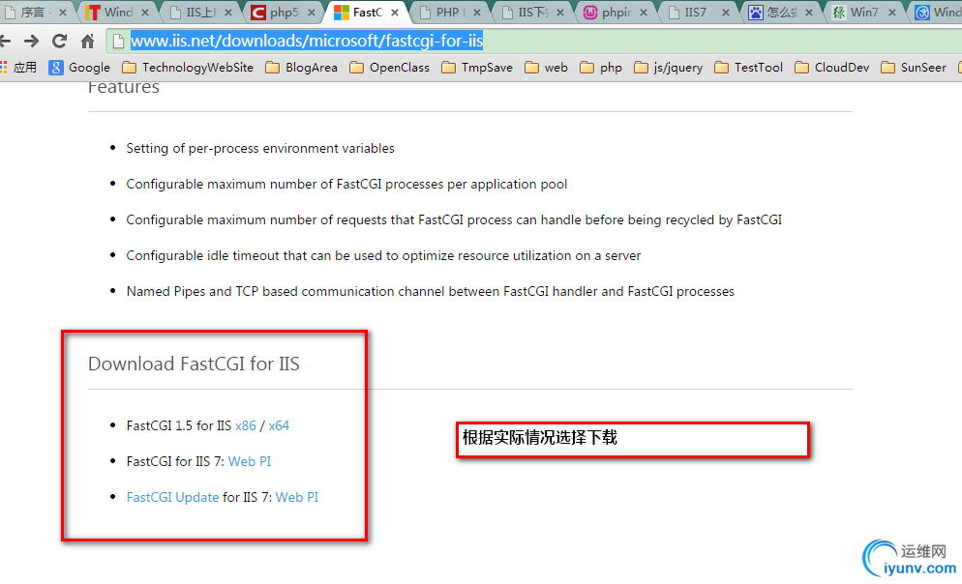The height and width of the screenshot is (584, 962).
Task: Click the 'Configurable idle timeout' bullet text
Action: tap(383, 255)
